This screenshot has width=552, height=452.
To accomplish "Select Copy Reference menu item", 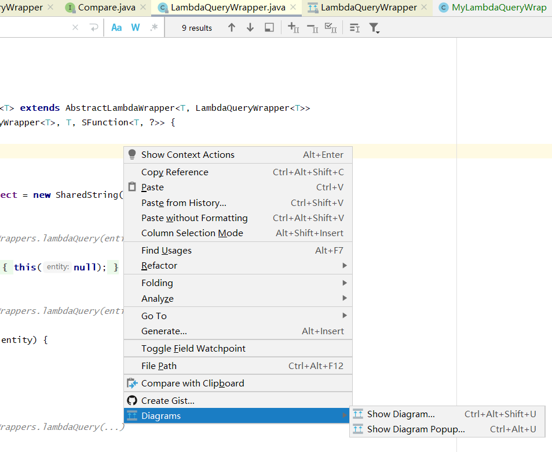I will click(x=238, y=172).
